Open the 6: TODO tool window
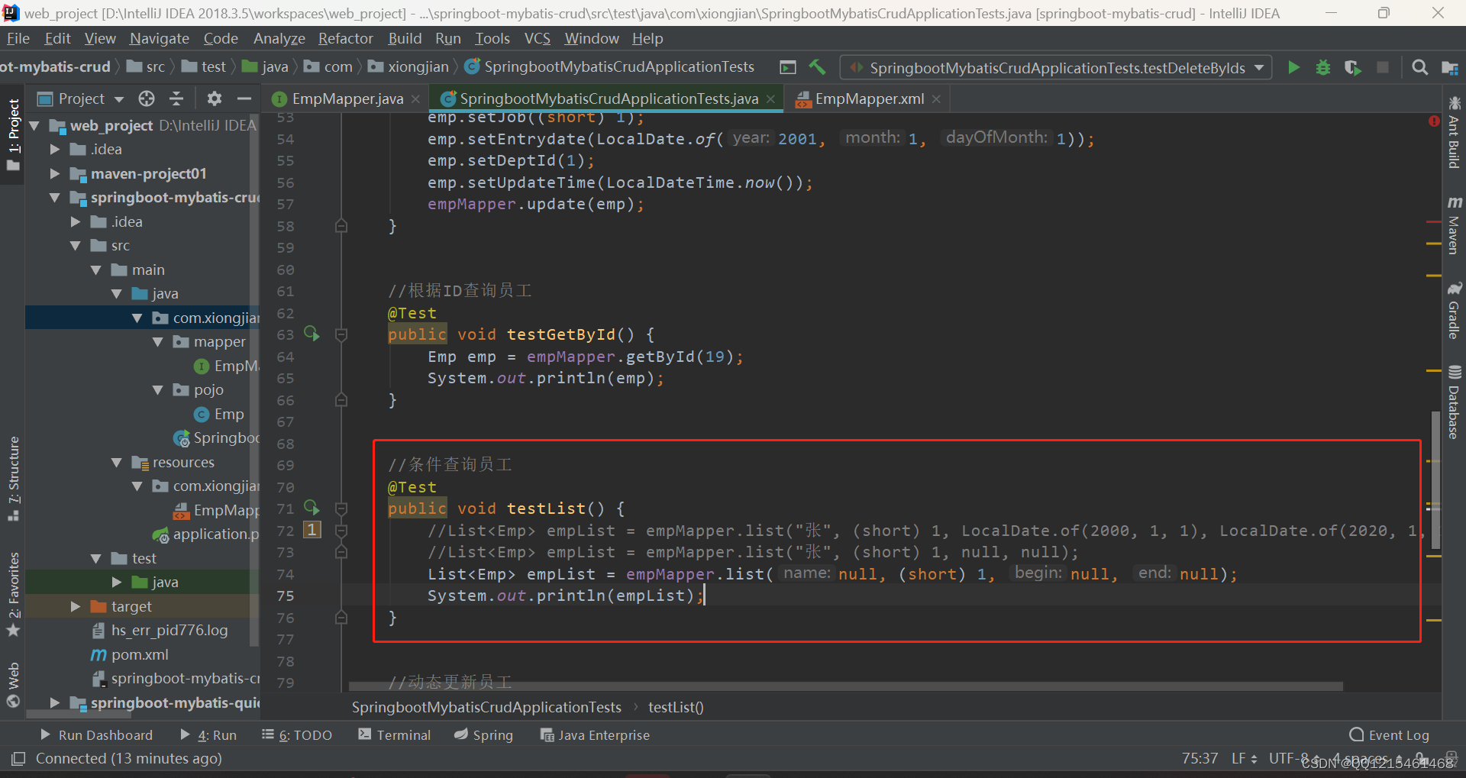 (296, 735)
